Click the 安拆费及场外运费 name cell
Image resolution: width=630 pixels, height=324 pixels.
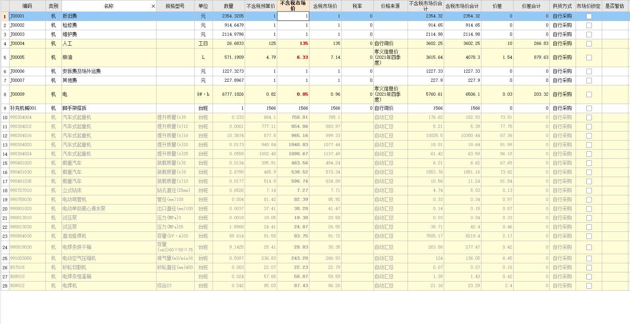(109, 71)
